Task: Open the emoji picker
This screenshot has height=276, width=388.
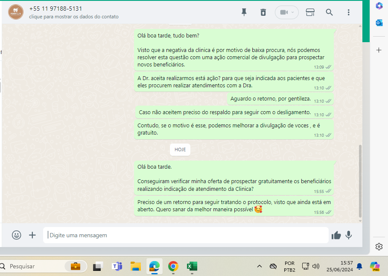Action: point(17,235)
